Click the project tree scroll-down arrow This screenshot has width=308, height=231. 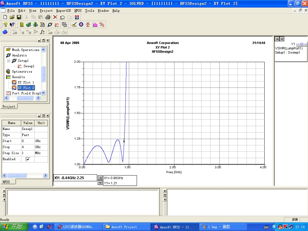43,93
